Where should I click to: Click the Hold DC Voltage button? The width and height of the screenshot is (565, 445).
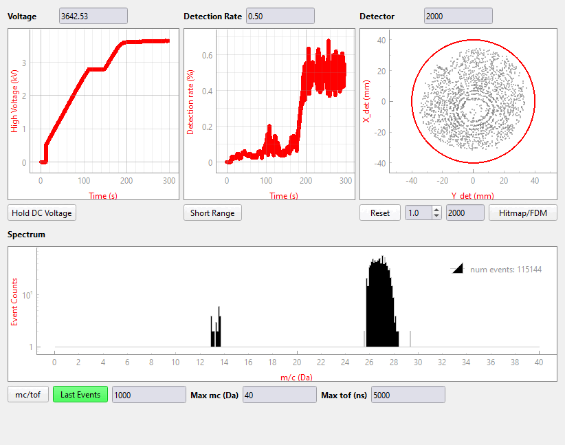[x=42, y=213]
